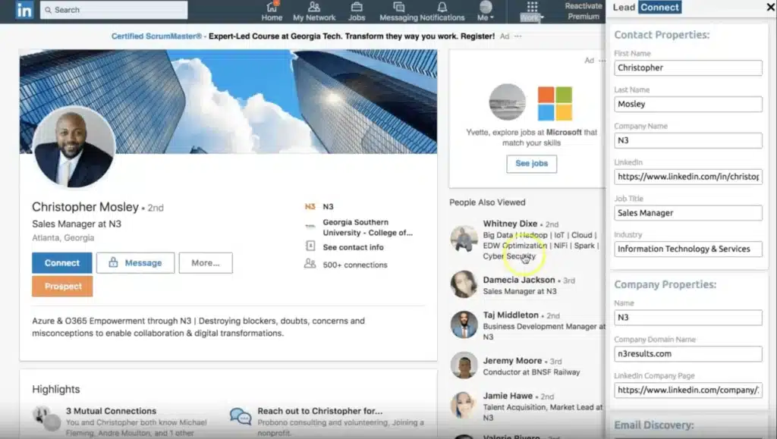Click the Highlights section heading
Image resolution: width=777 pixels, height=439 pixels.
56,389
